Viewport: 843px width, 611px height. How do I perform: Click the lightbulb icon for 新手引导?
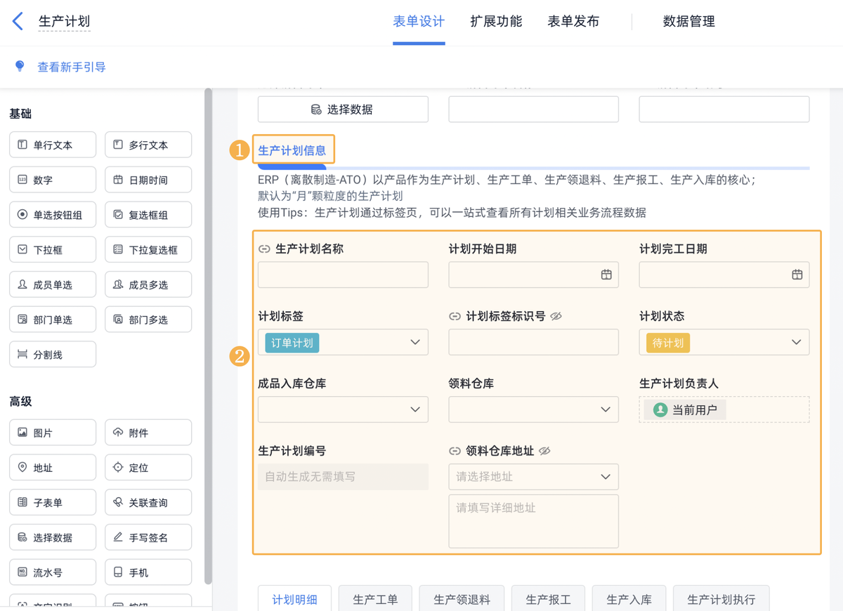[20, 67]
